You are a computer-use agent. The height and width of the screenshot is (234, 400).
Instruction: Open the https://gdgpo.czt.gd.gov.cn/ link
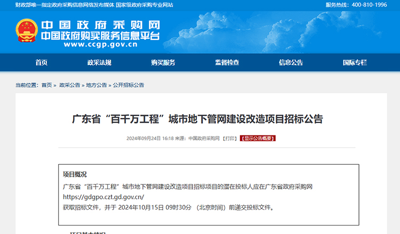(x=103, y=197)
